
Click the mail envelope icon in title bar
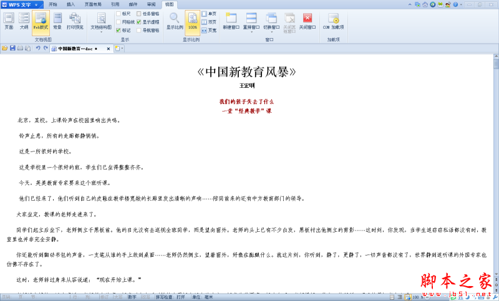[x=440, y=4]
